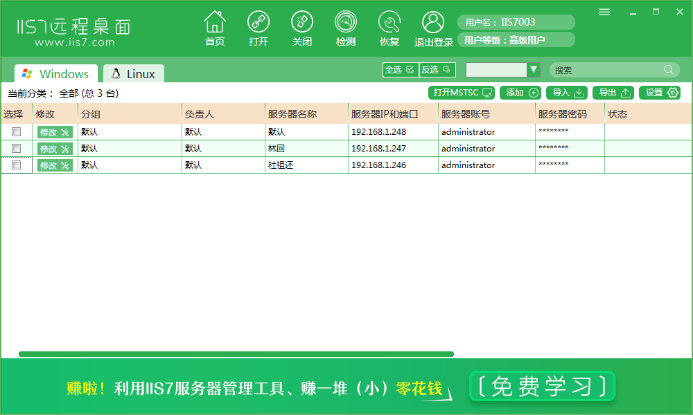
Task: Click the 打开 link icon
Action: (x=258, y=22)
